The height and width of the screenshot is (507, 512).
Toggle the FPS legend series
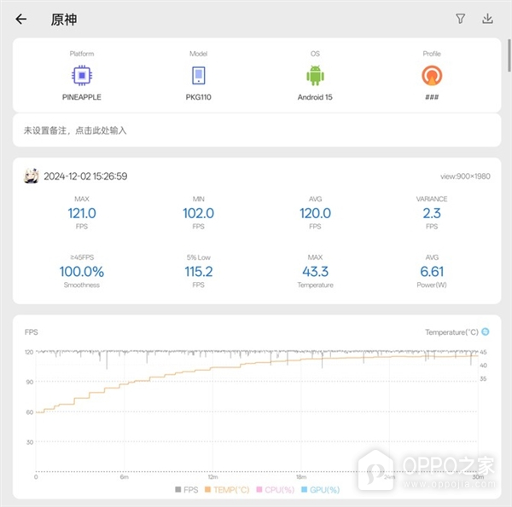click(186, 490)
